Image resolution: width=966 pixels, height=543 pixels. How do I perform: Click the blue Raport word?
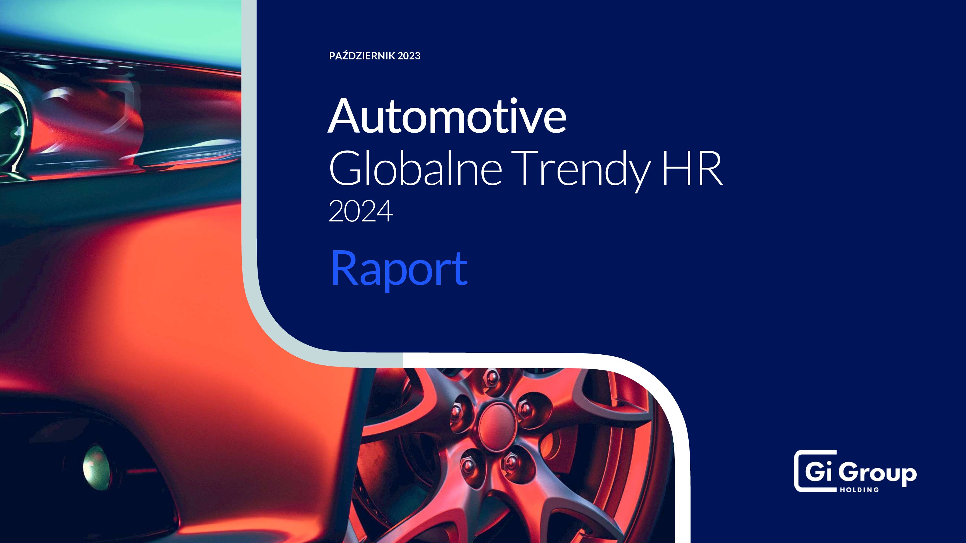coord(399,268)
